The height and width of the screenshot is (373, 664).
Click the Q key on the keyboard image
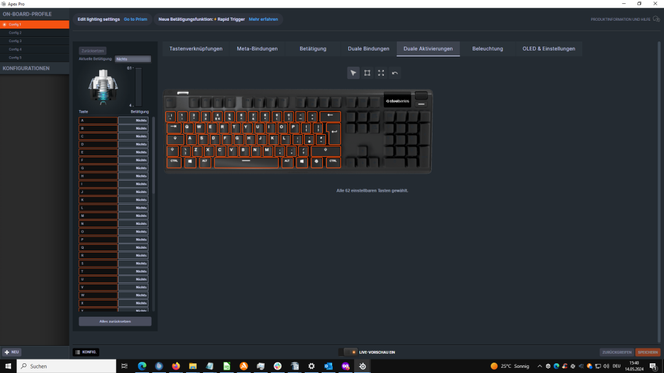click(187, 127)
